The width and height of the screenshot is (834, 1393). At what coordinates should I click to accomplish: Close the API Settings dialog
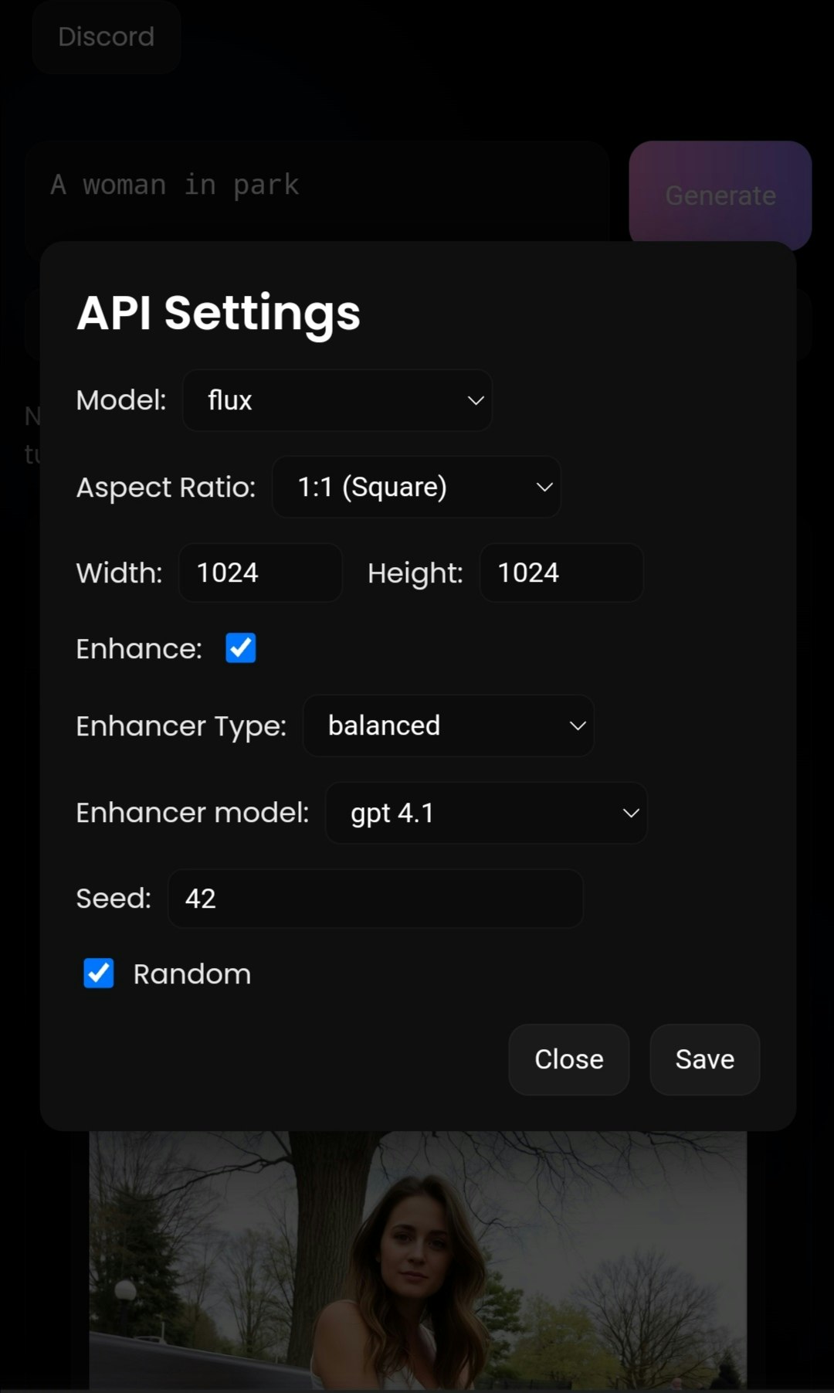pyautogui.click(x=569, y=1059)
